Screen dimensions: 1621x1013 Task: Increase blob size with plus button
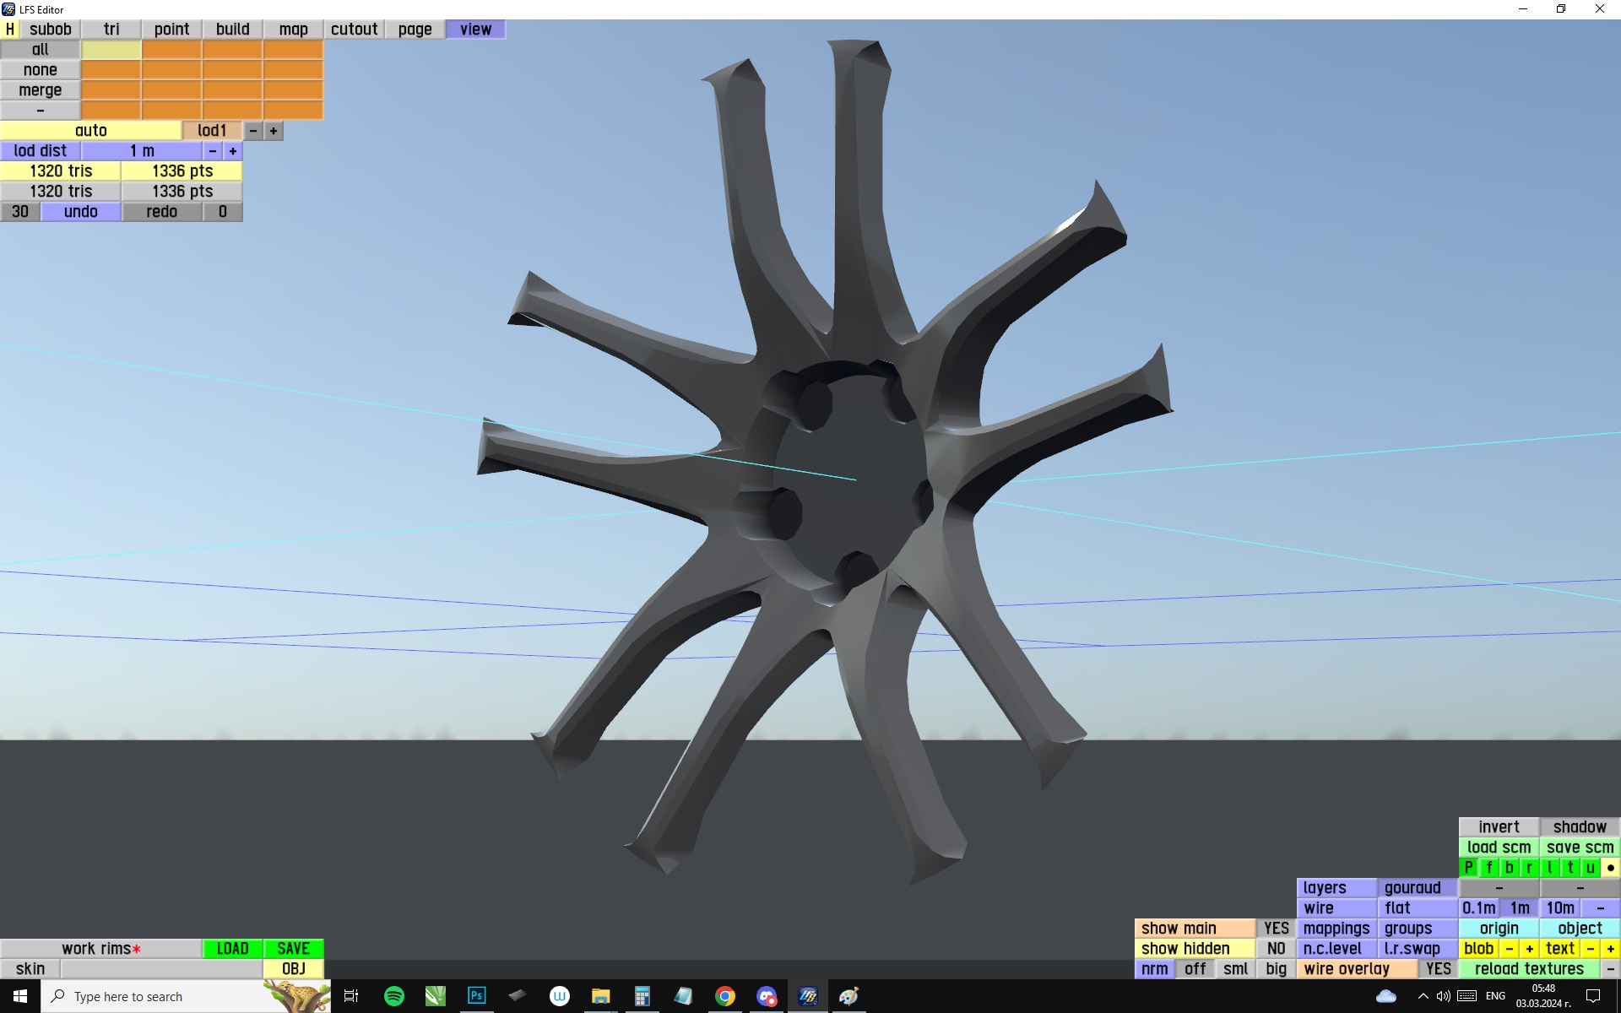pyautogui.click(x=1529, y=949)
